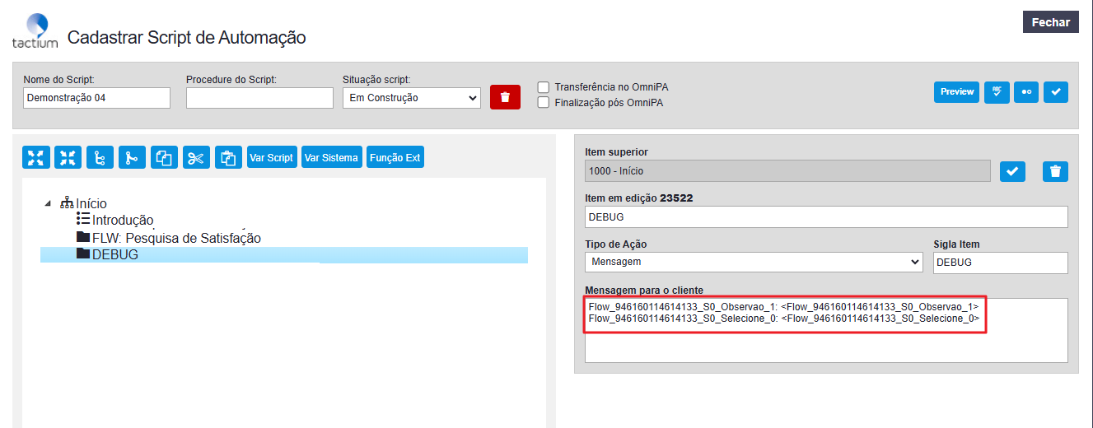Enable Transferência no OmniPA checkbox
Viewport: 1093px width, 428px height.
[544, 86]
